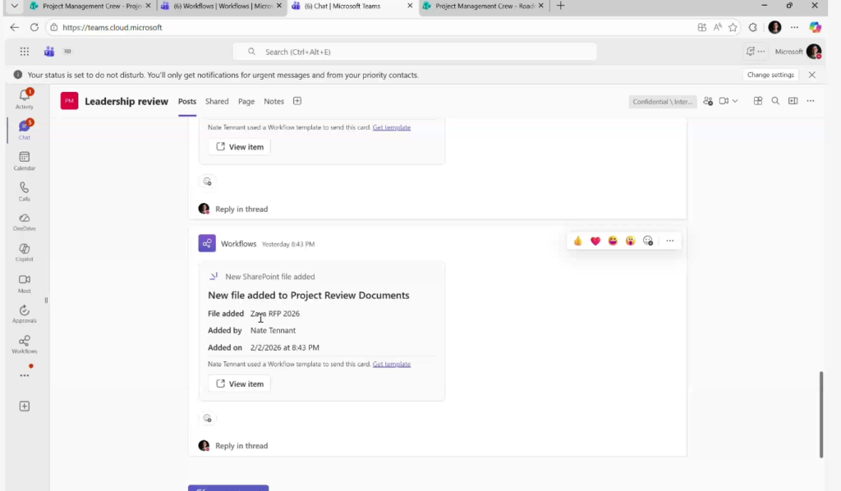Go to the Calls section
The image size is (841, 491).
(x=24, y=190)
